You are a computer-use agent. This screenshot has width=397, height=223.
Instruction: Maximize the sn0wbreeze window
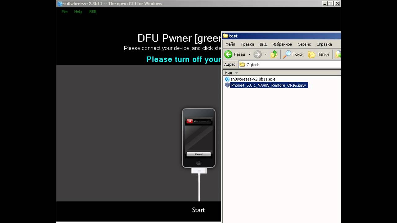[331, 4]
